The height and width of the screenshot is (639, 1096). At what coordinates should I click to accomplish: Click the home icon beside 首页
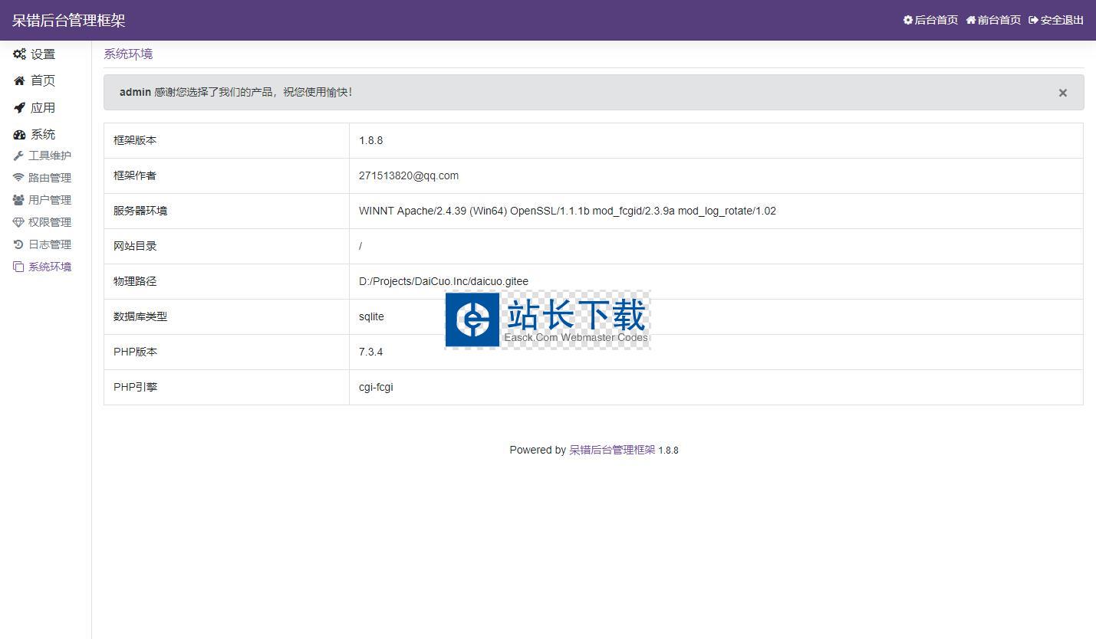[x=19, y=80]
